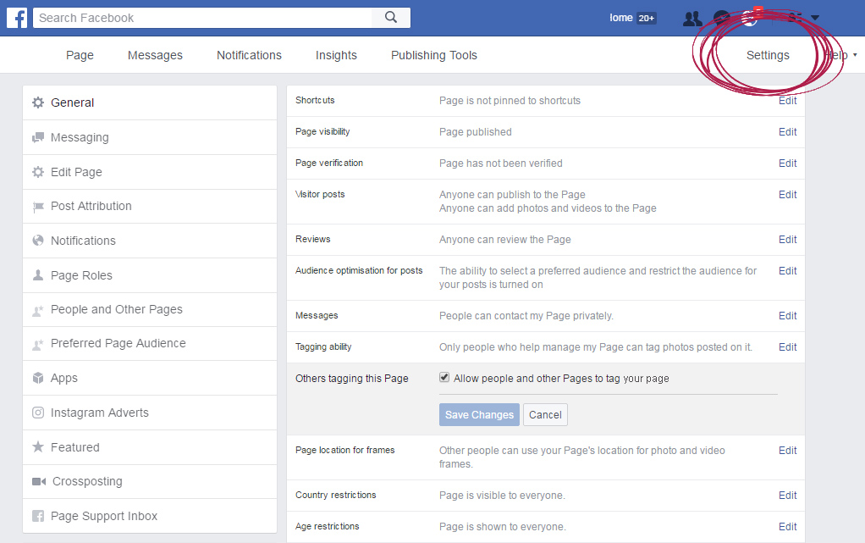Select the Preferred Page Audience icon
Screen dimensions: 865x543
(38, 344)
